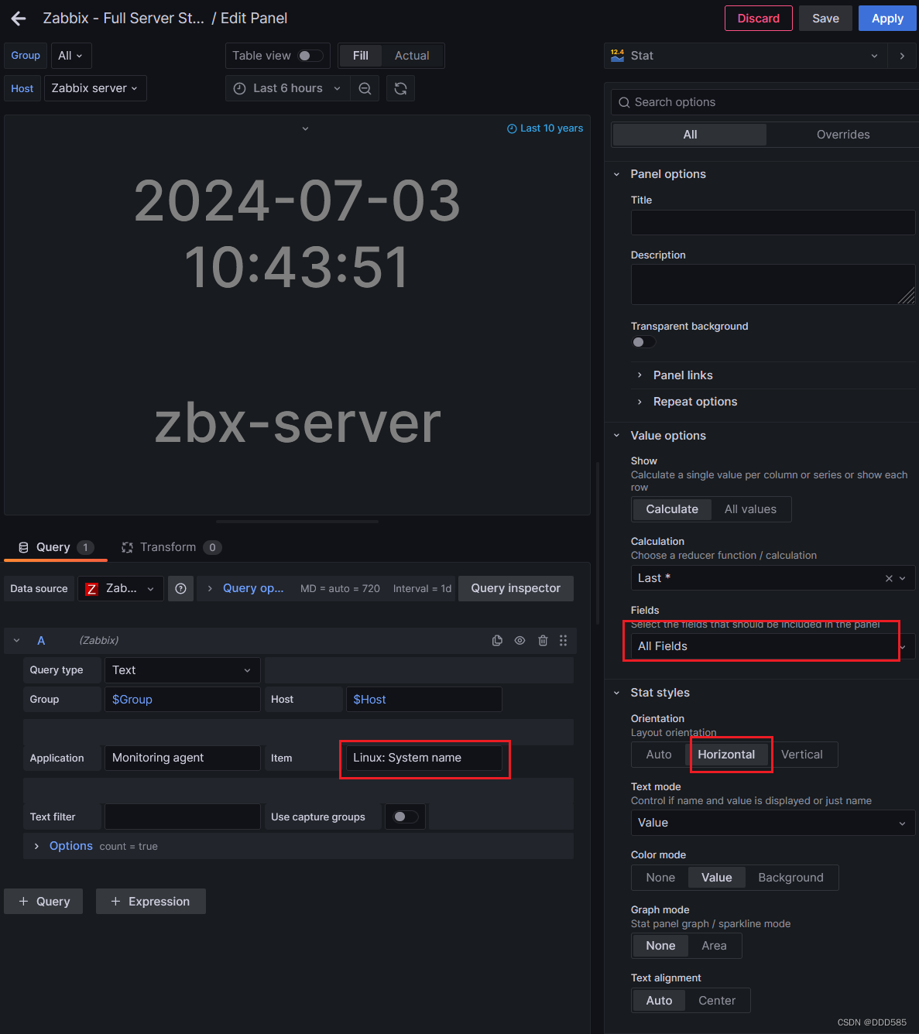Open All Fields dropdown
The height and width of the screenshot is (1034, 919).
[x=772, y=646]
